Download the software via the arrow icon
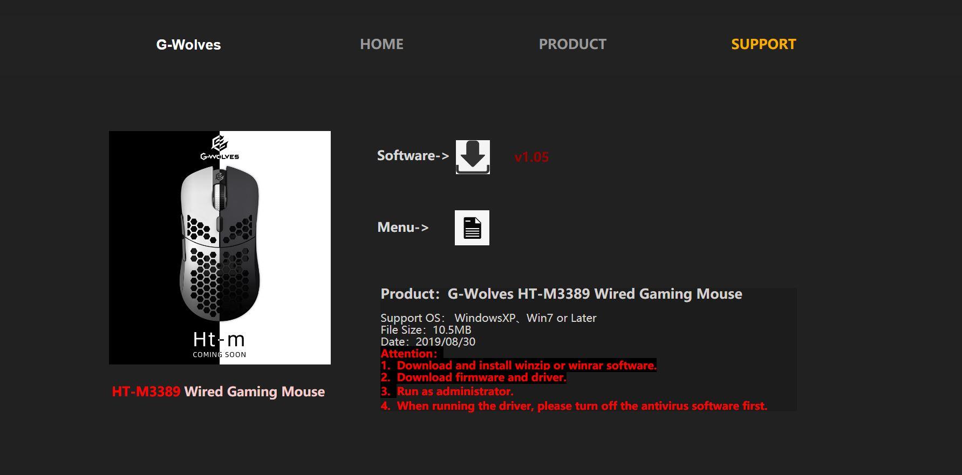962x475 pixels. [473, 157]
